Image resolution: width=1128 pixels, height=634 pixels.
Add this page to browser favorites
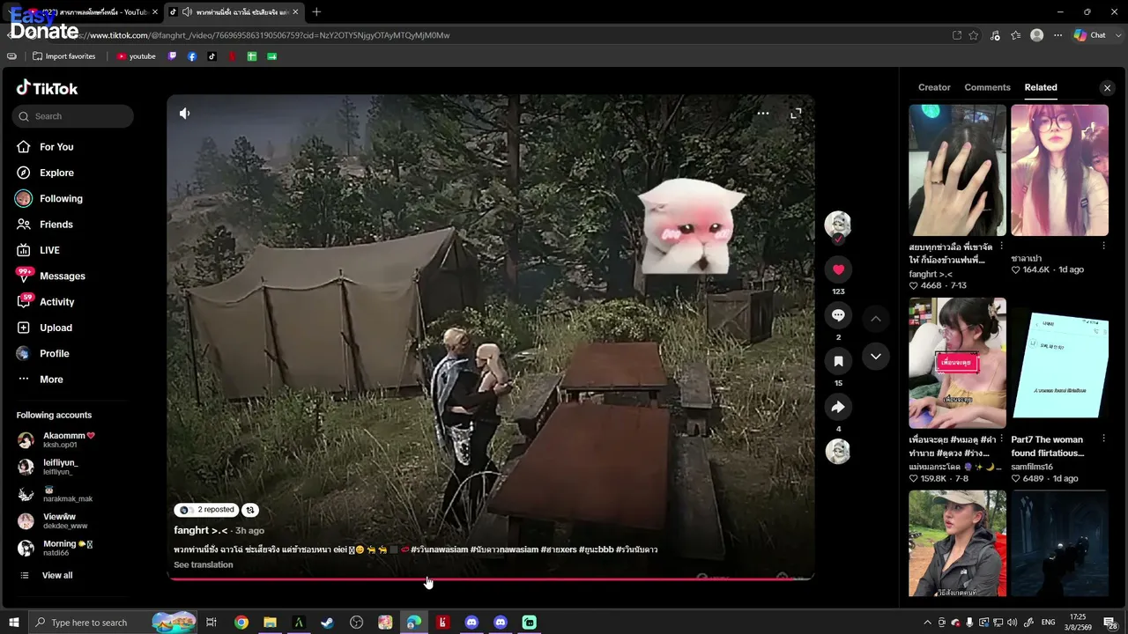click(x=974, y=35)
